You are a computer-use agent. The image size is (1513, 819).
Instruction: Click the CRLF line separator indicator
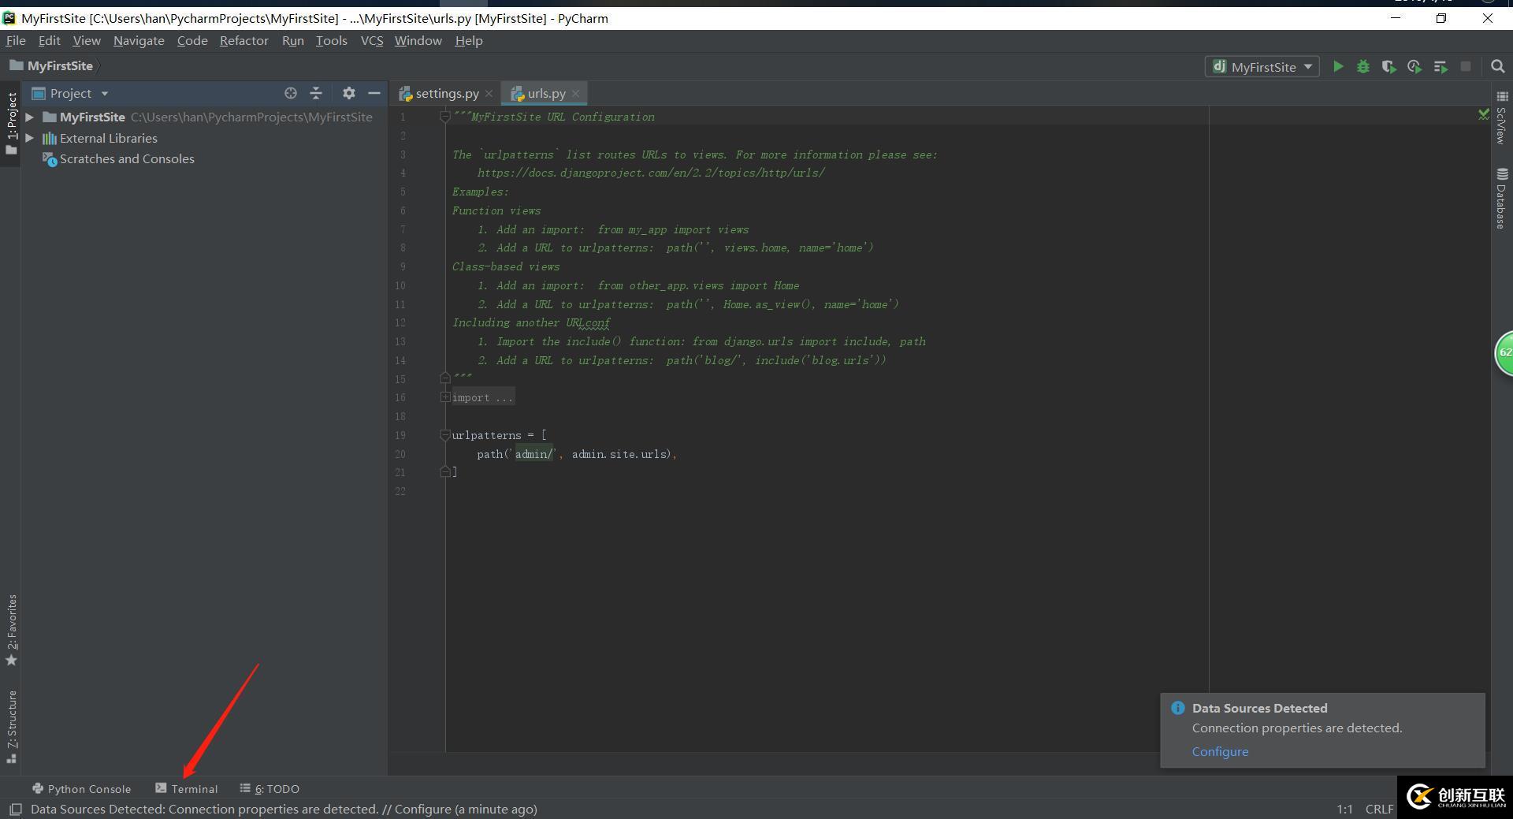click(1379, 810)
